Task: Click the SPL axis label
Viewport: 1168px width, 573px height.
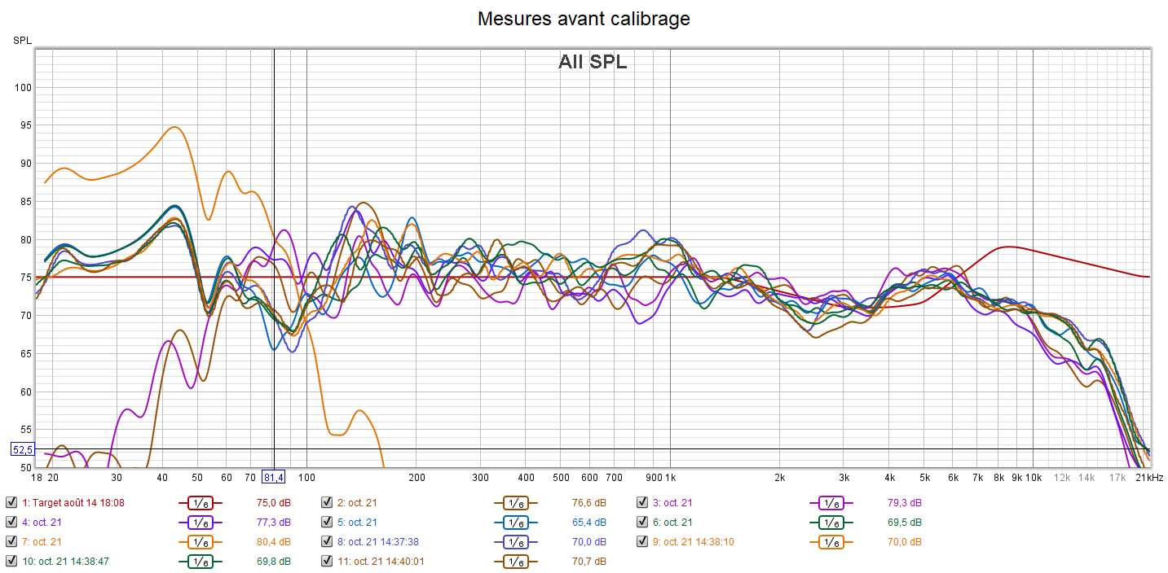Action: [x=21, y=40]
